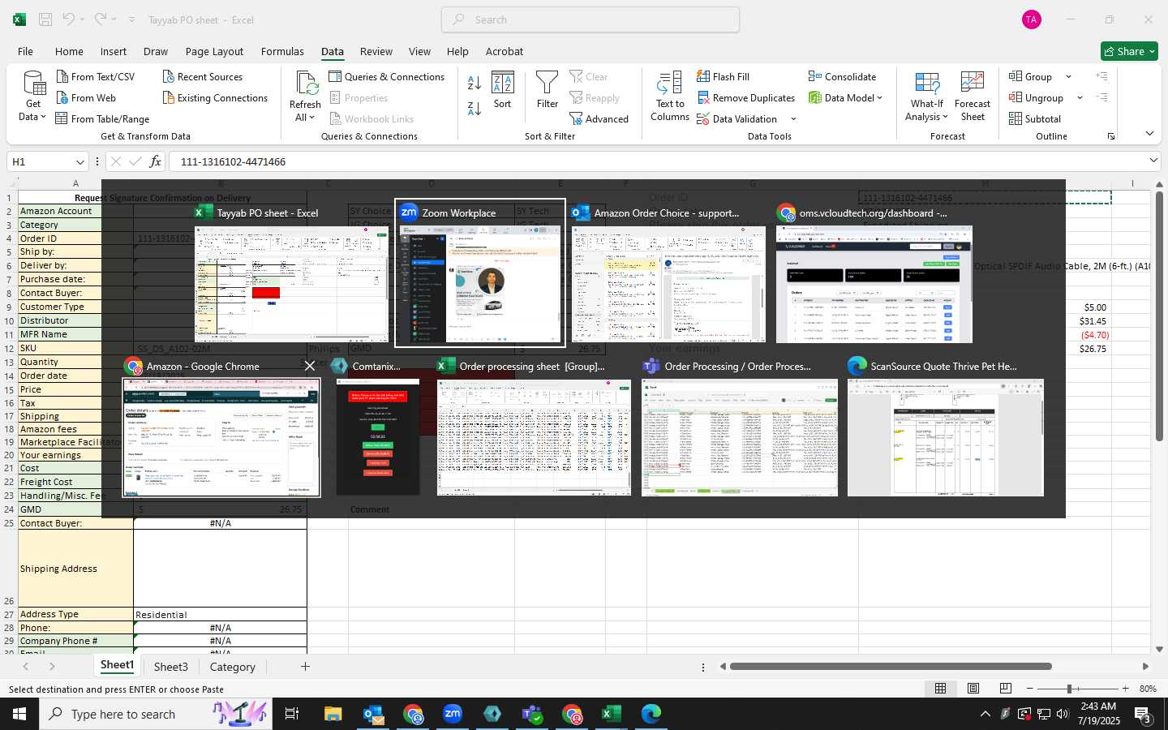
Task: Open Advanced filter options
Action: (599, 118)
